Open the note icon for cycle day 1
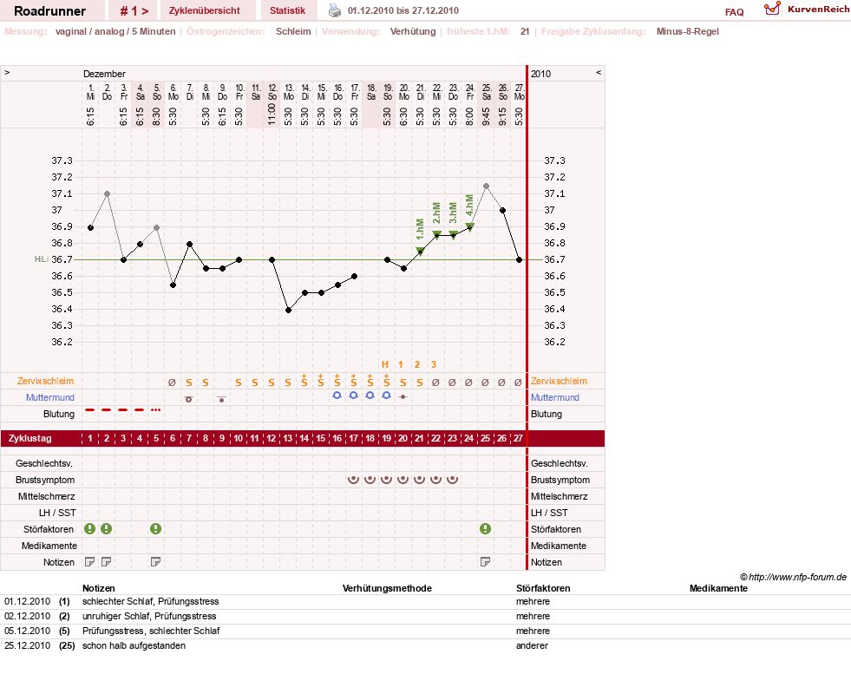This screenshot has width=851, height=674. coord(90,562)
